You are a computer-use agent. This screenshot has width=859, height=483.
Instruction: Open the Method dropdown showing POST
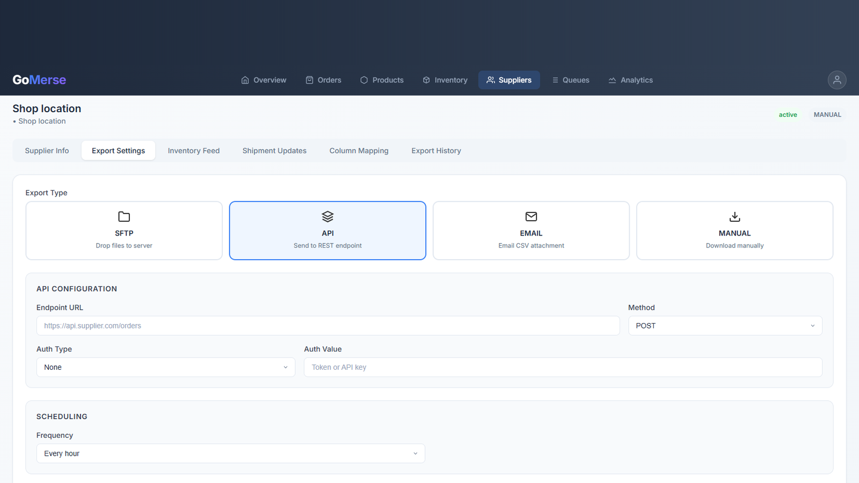[725, 326]
